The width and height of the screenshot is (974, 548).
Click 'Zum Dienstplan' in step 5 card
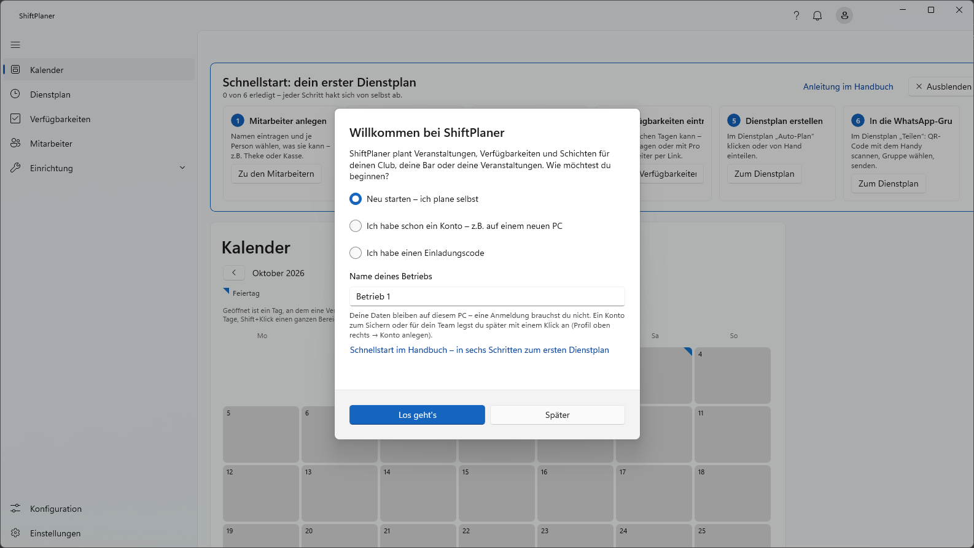(765, 174)
